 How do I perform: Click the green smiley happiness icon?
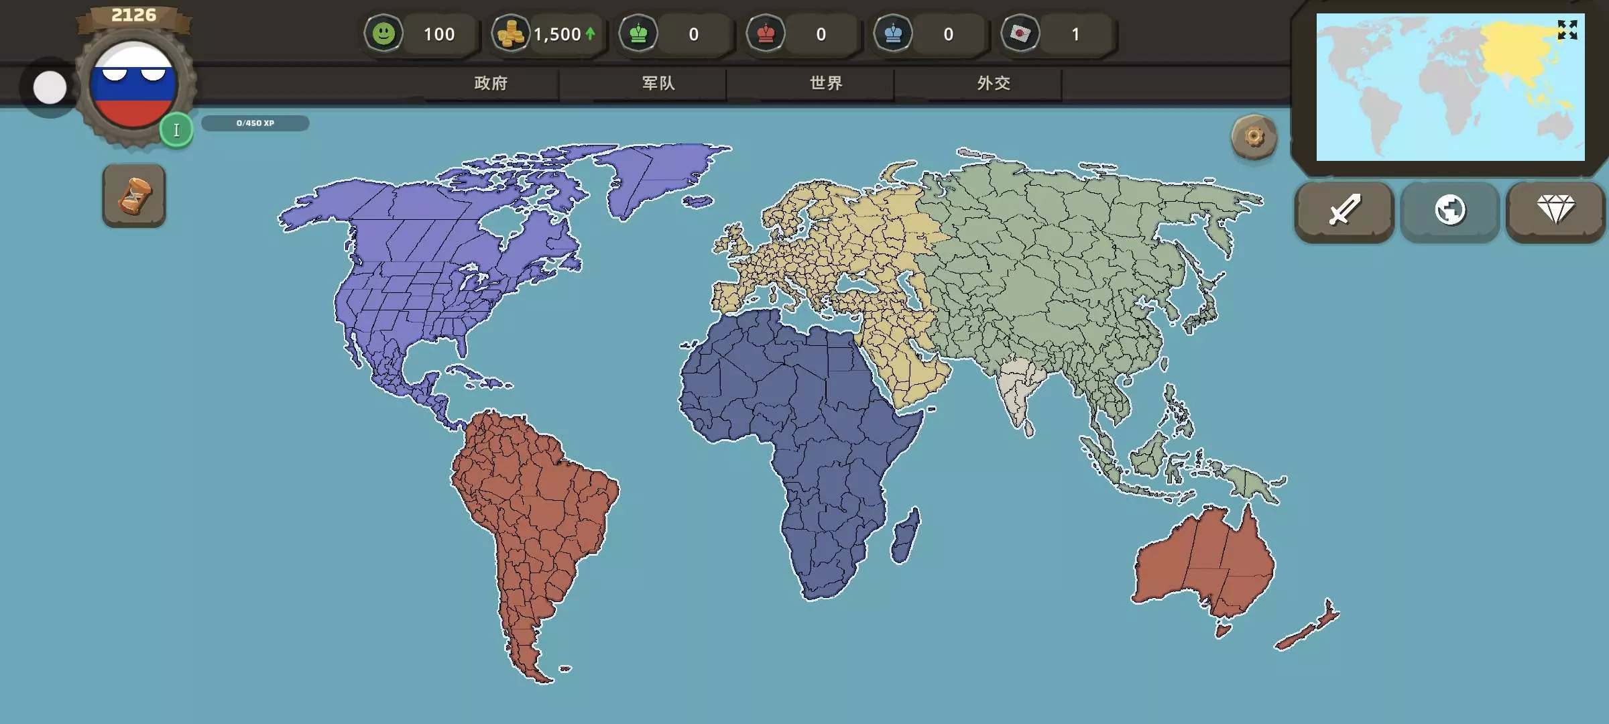click(383, 34)
